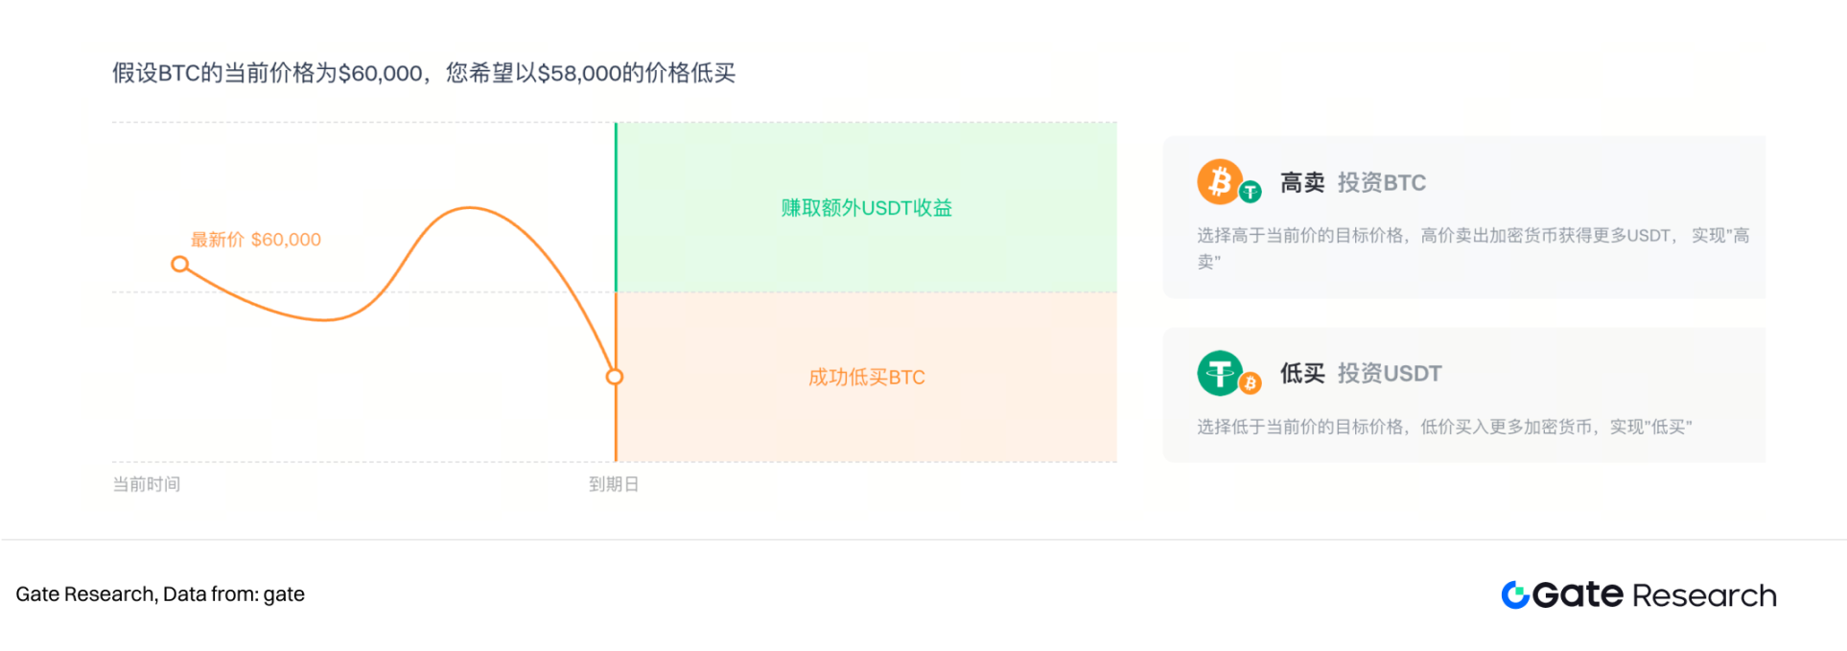Select the 高卖 heading

pos(1301,182)
